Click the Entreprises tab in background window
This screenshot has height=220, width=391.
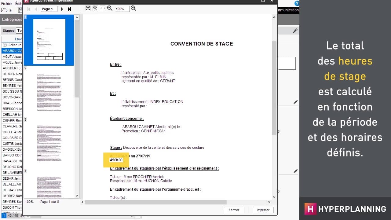pos(12,19)
